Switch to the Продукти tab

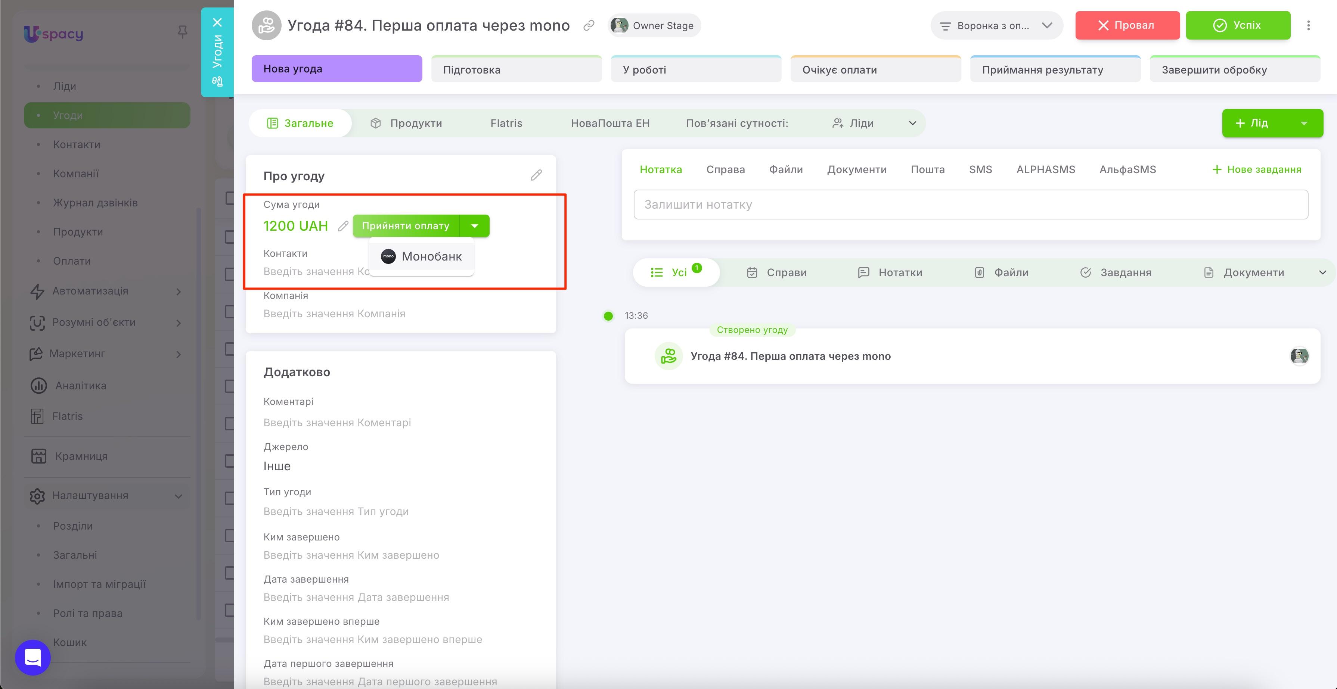coord(406,123)
